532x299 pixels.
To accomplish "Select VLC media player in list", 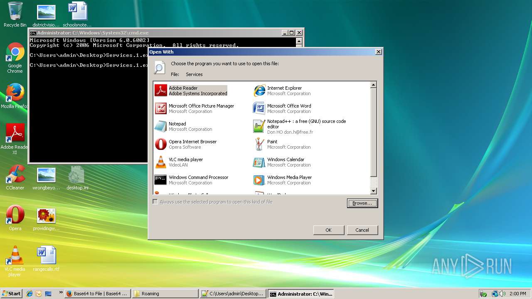I will pyautogui.click(x=179, y=162).
